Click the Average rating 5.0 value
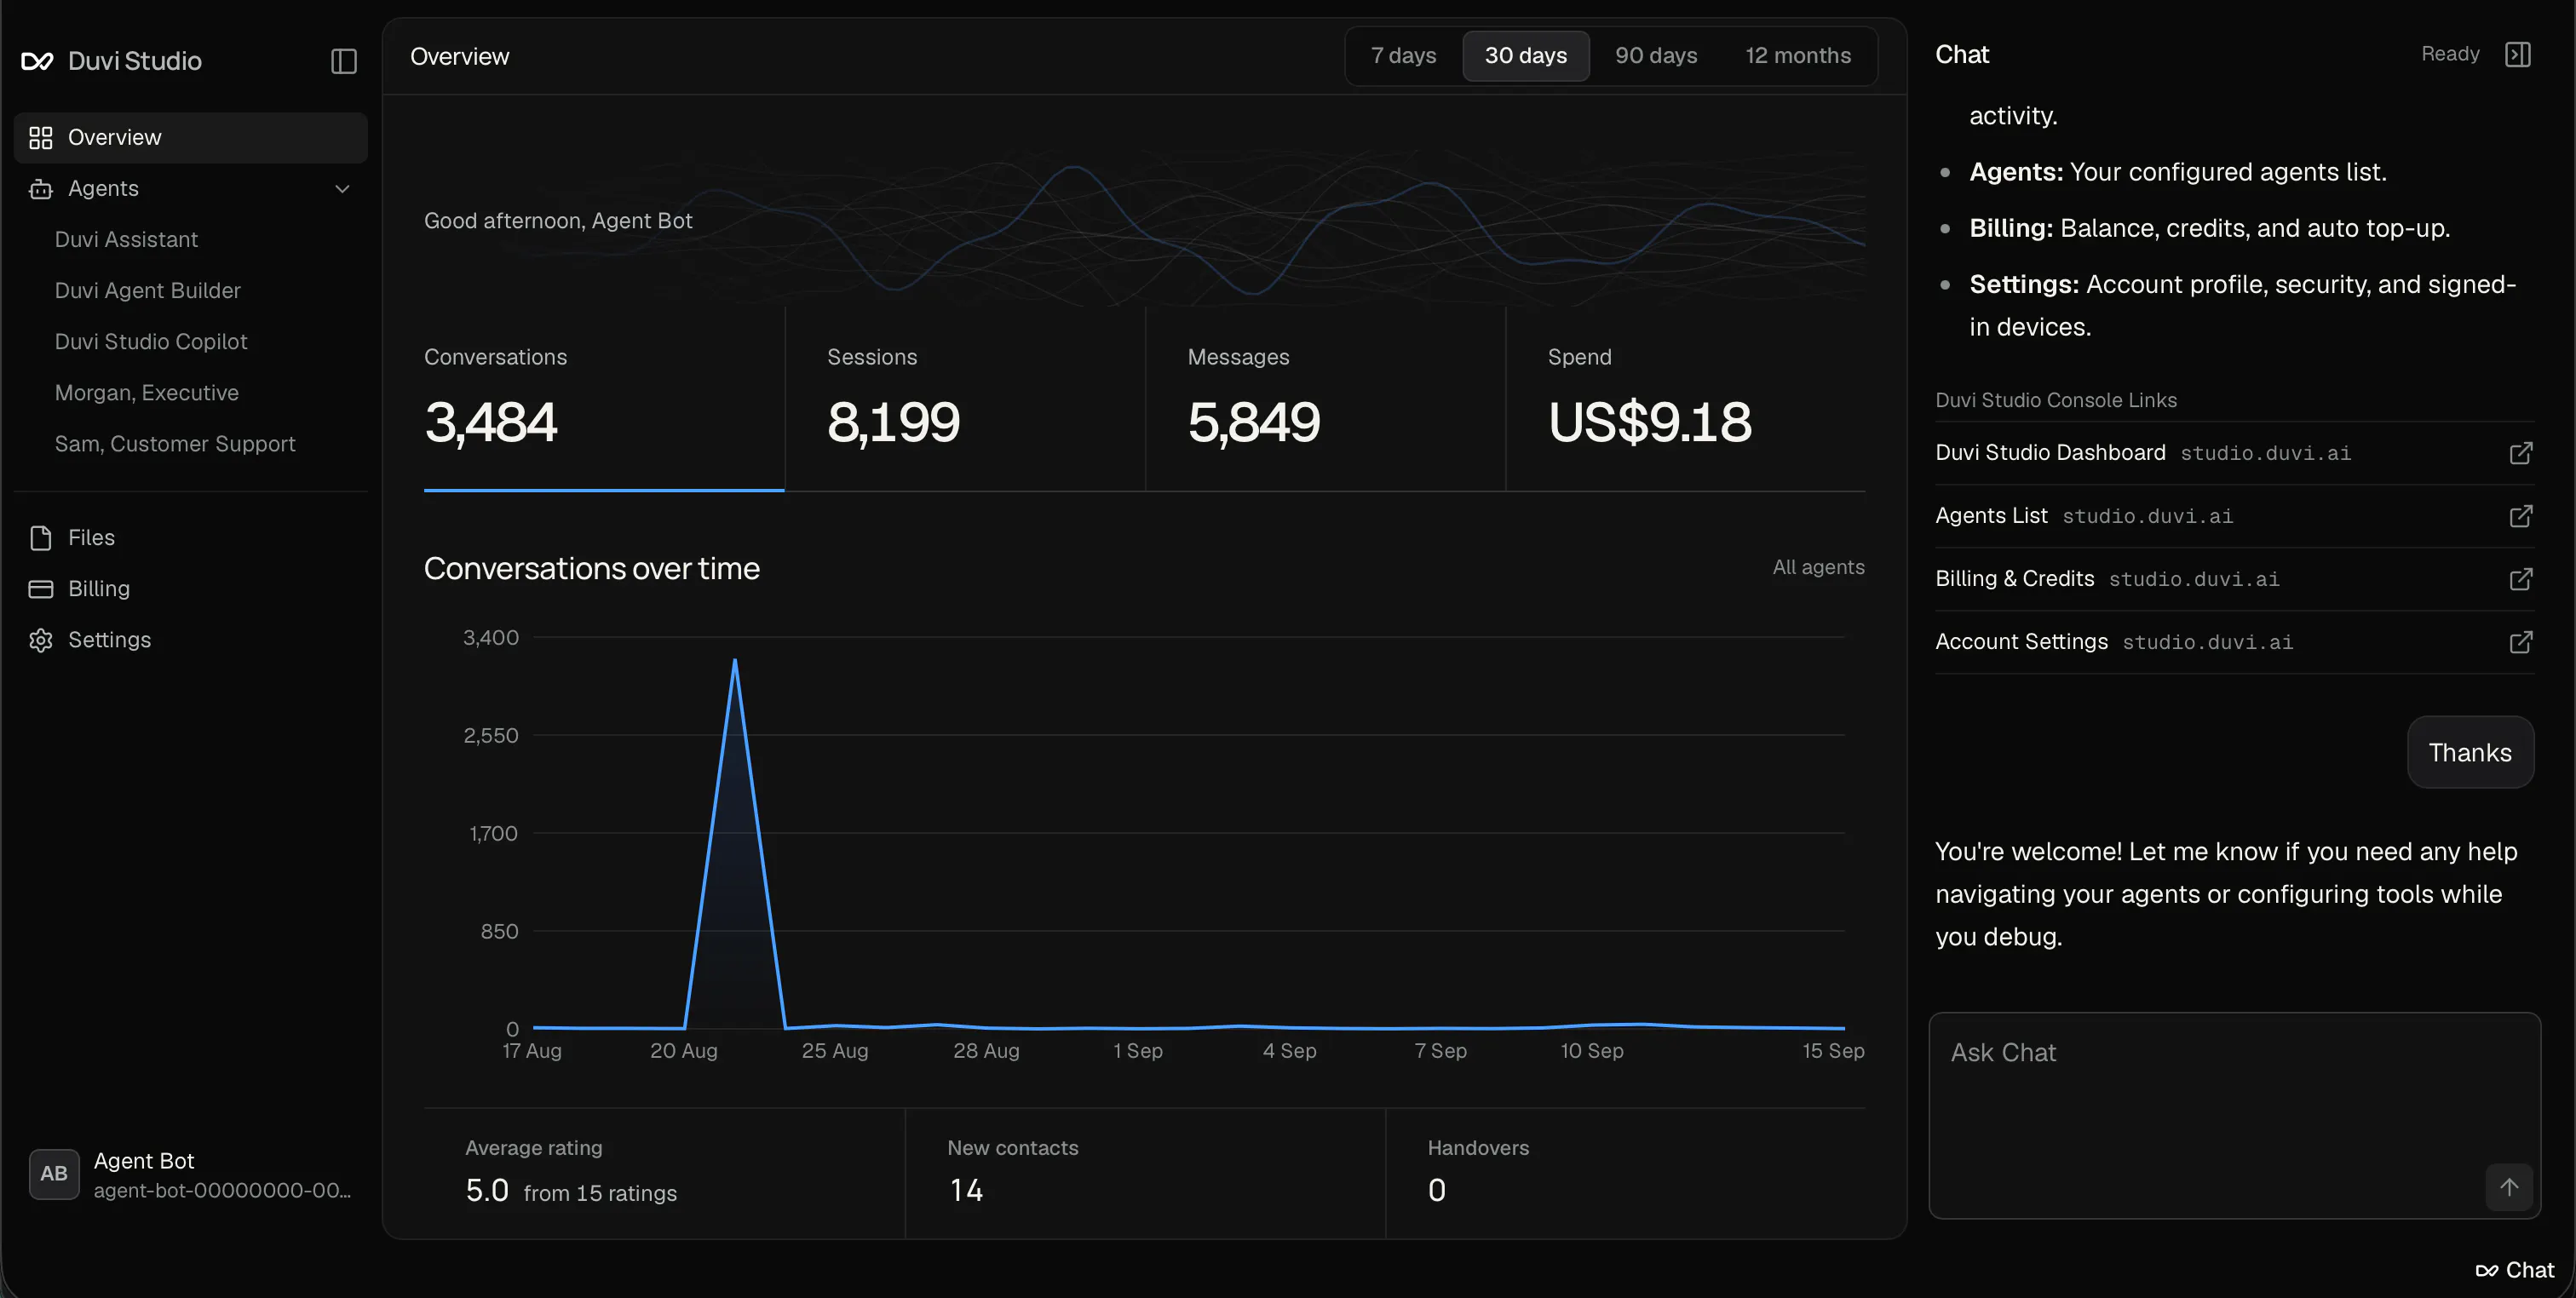2576x1298 pixels. point(487,1190)
